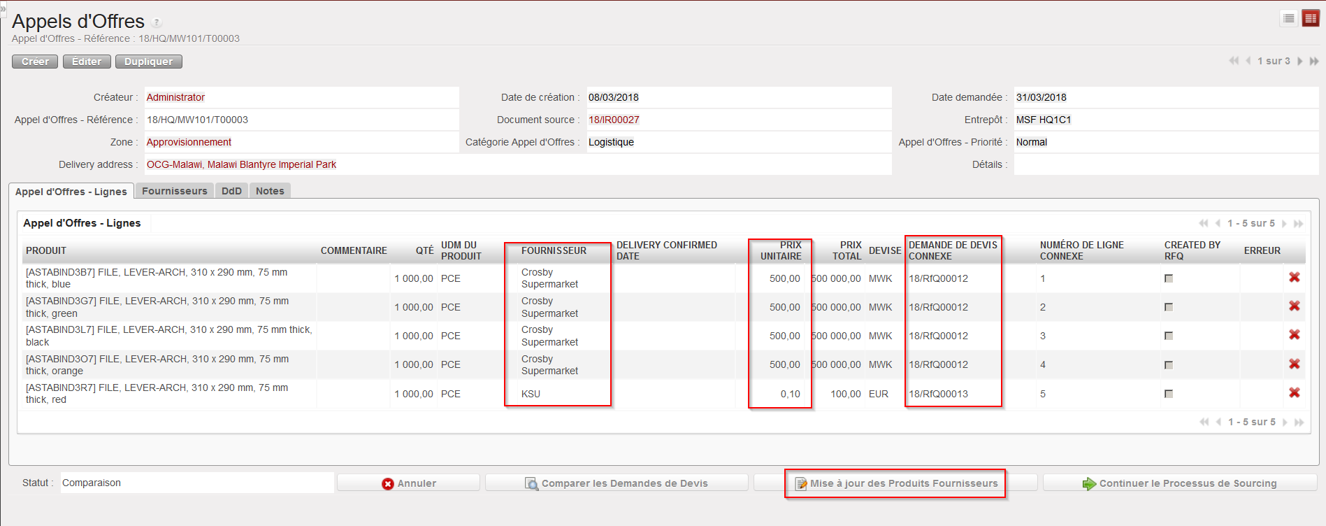Screen dimensions: 1326x526
Task: Switch to list view icon
Action: 1289,19
